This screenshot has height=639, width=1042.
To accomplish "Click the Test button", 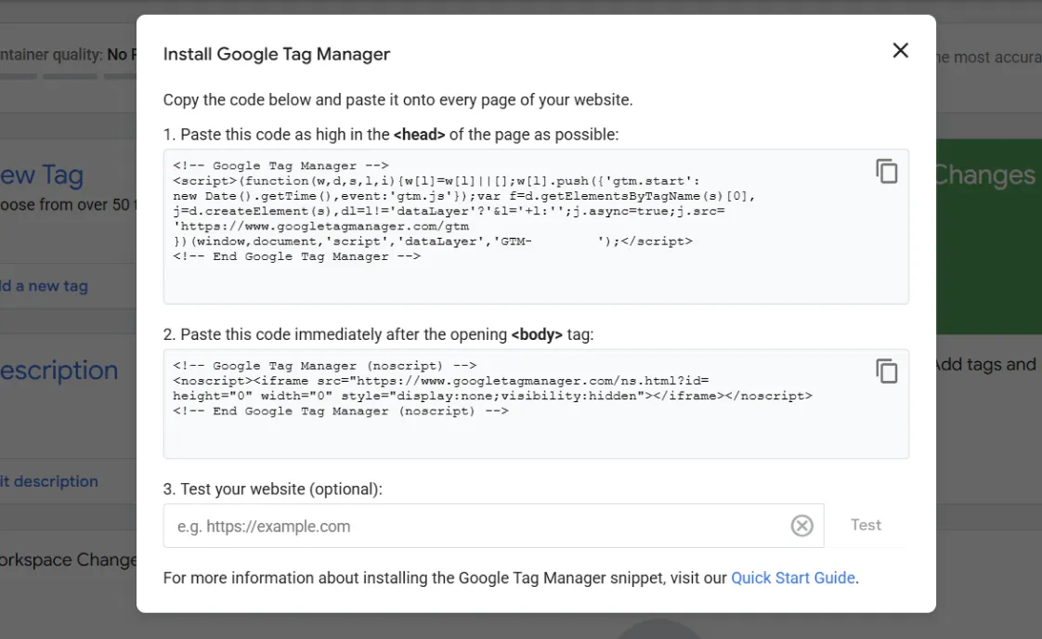I will [866, 526].
